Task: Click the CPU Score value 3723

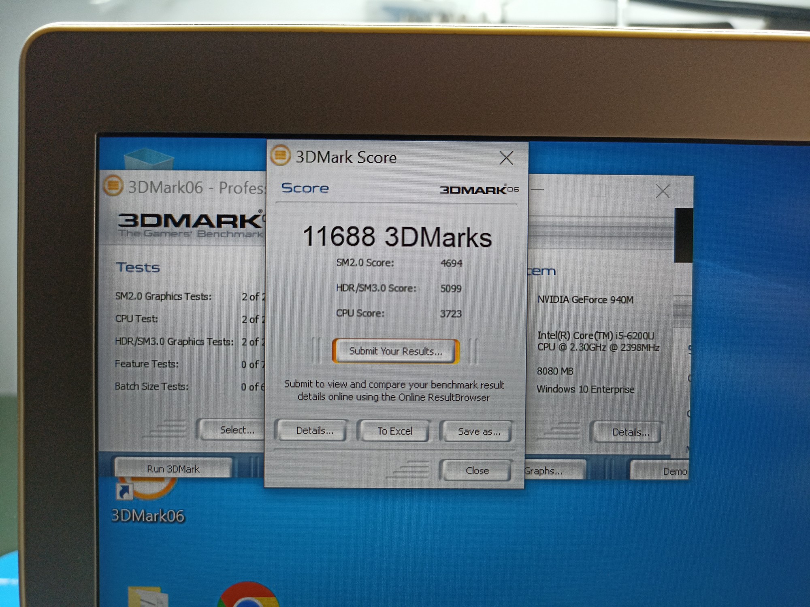Action: [x=451, y=314]
